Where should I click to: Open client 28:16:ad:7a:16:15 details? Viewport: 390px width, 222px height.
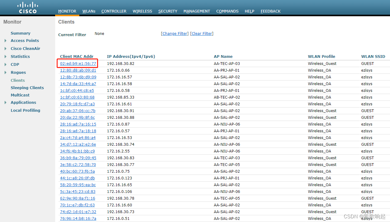[x=78, y=124]
